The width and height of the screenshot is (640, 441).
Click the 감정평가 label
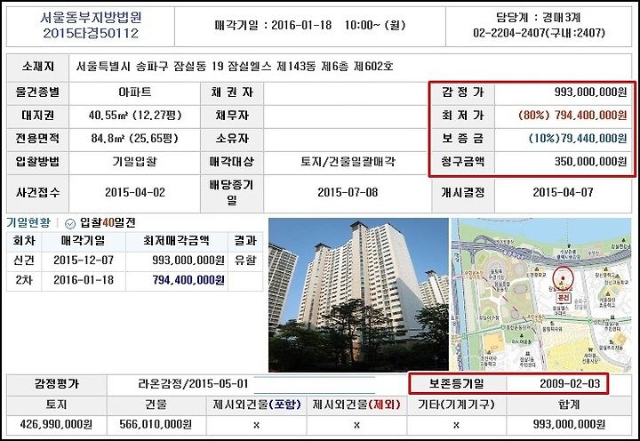tap(56, 384)
